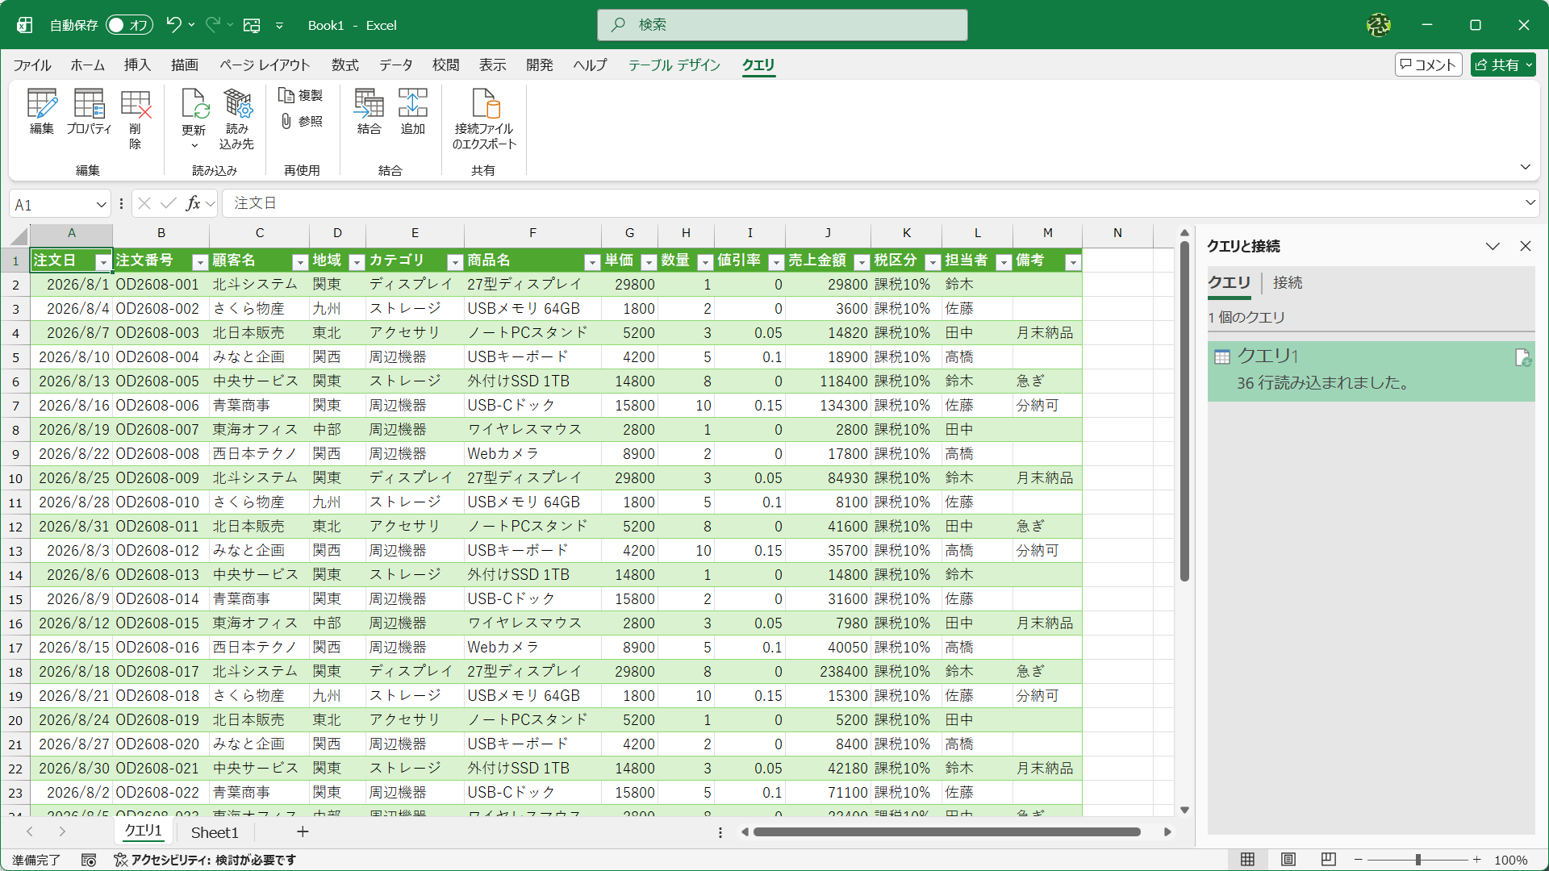Click the select-all corner triangle
Image resolution: width=1549 pixels, height=871 pixels.
(x=19, y=235)
